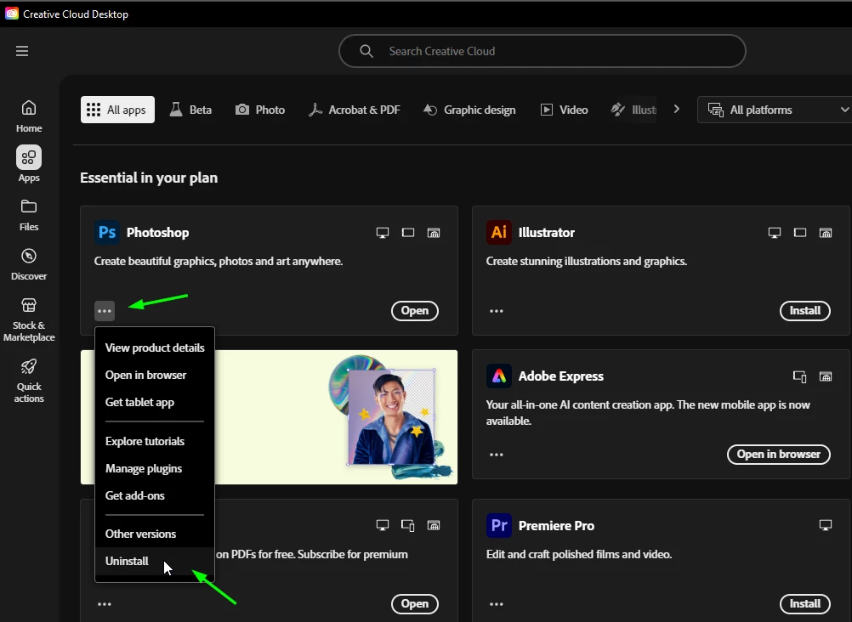Choose Manage plugins menu item
Image resolution: width=852 pixels, height=622 pixels.
coord(155,468)
